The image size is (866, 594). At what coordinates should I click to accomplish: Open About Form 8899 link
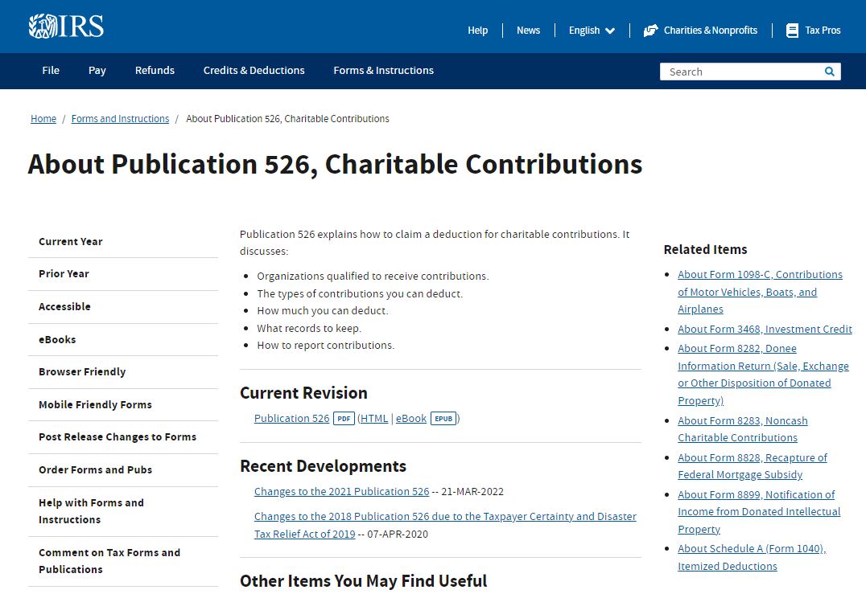759,512
